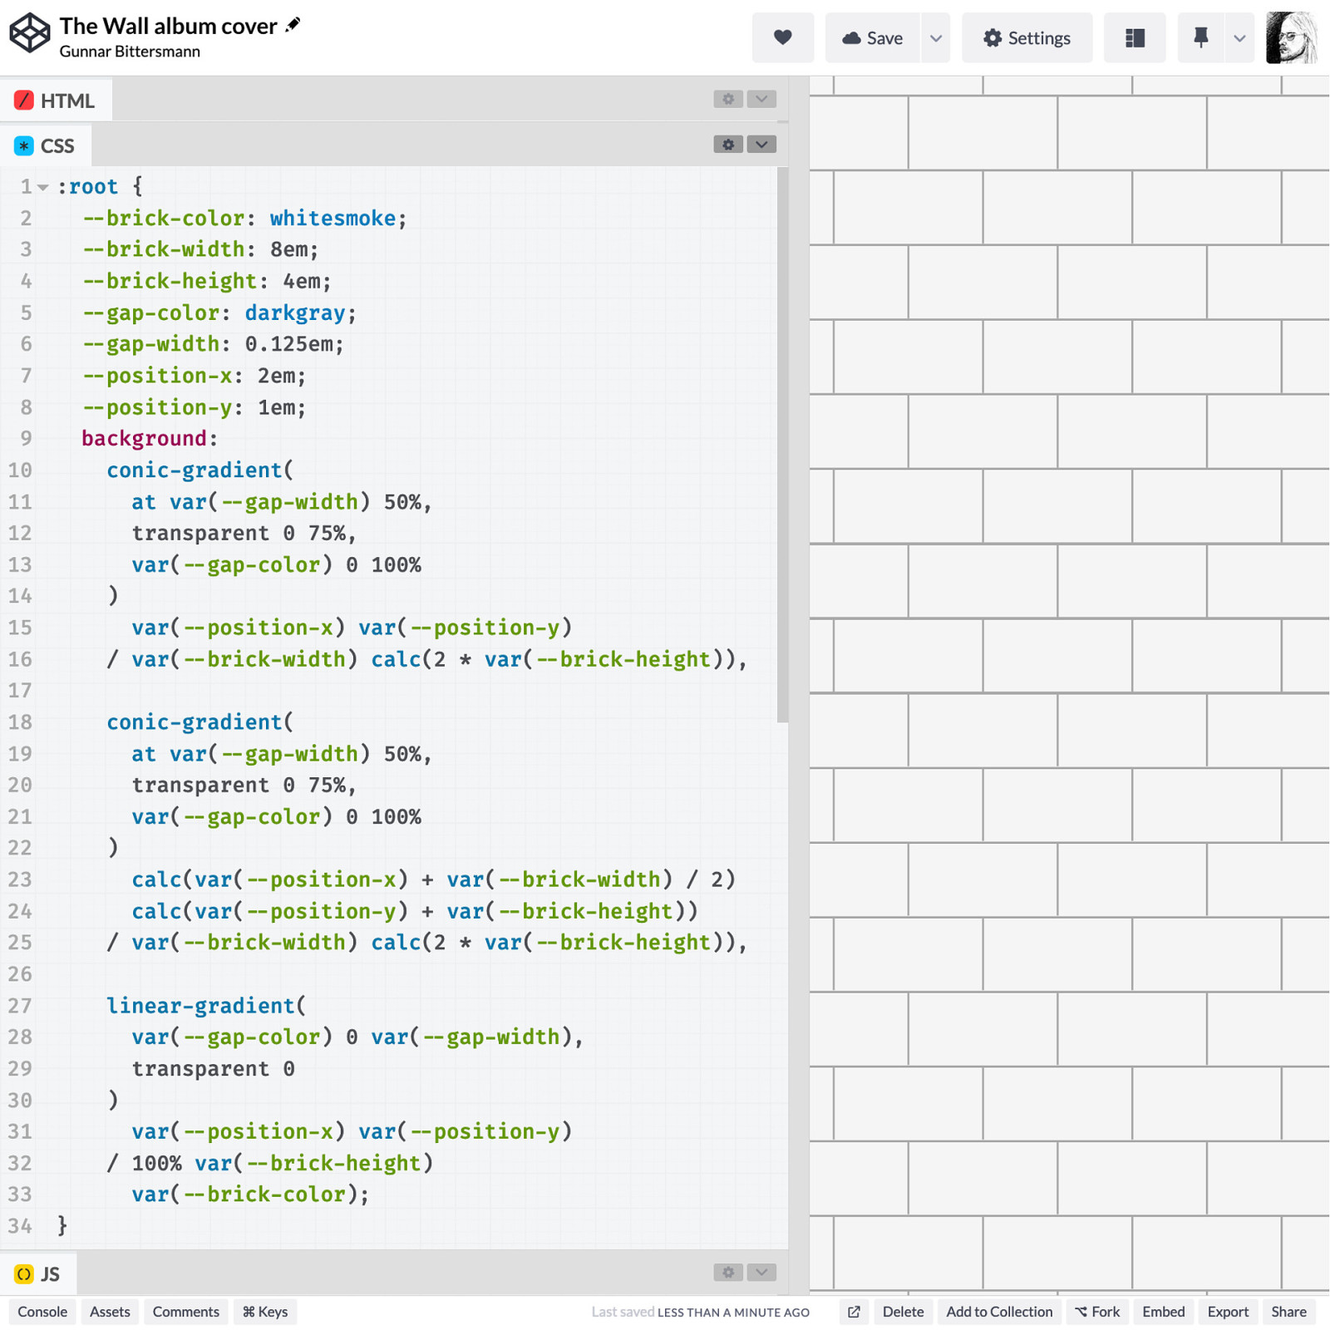Open Export menu
Viewport: 1330px width, 1330px height.
coord(1228,1312)
